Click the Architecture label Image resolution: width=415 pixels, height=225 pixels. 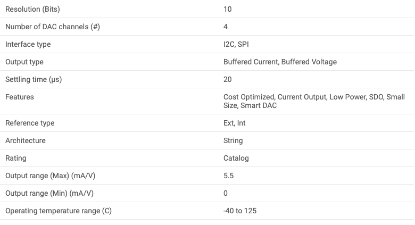[26, 140]
